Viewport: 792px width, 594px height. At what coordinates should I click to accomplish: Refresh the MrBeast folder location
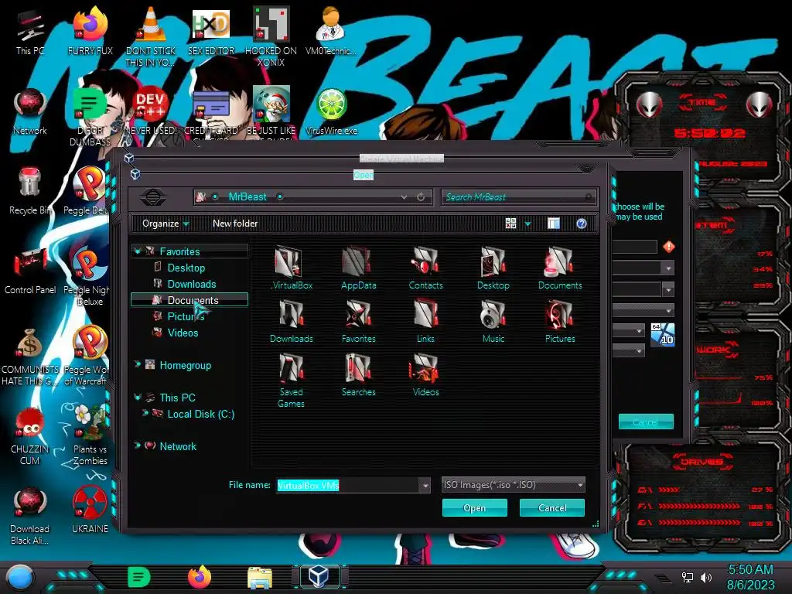click(x=421, y=197)
